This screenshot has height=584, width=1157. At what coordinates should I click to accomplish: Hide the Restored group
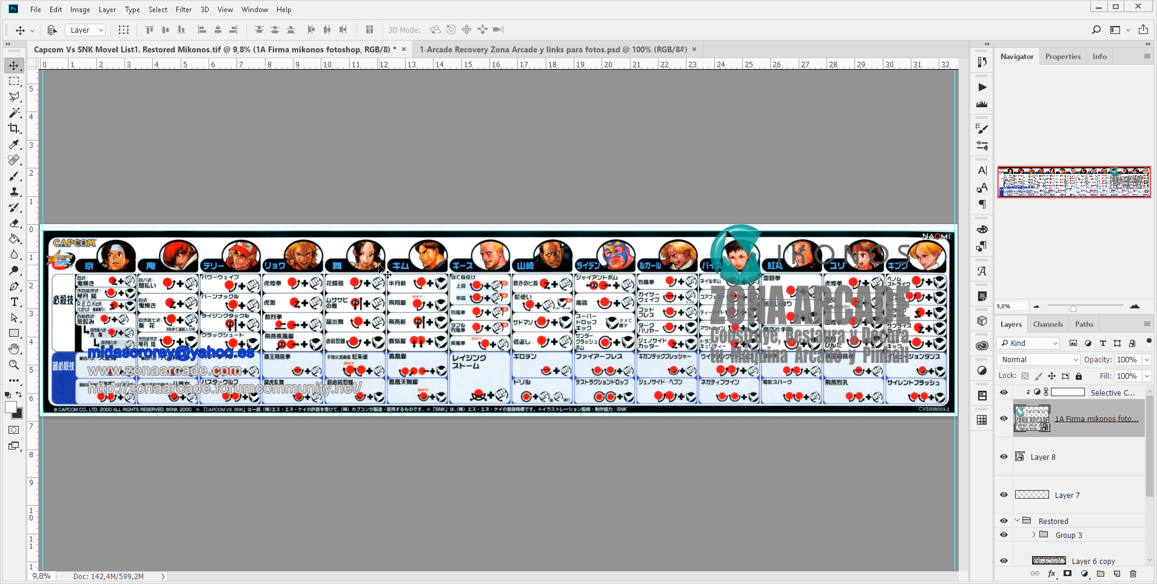coord(1004,521)
